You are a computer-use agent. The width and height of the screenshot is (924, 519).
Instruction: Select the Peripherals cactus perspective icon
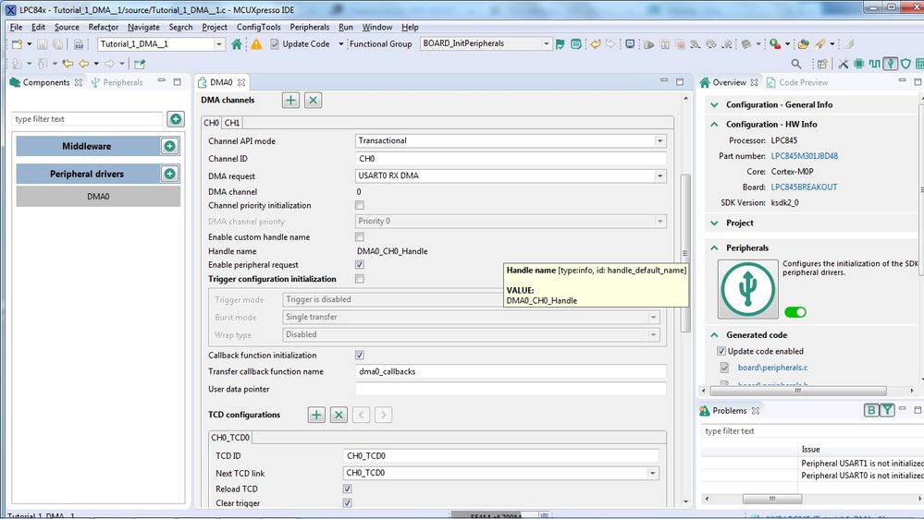tap(891, 64)
